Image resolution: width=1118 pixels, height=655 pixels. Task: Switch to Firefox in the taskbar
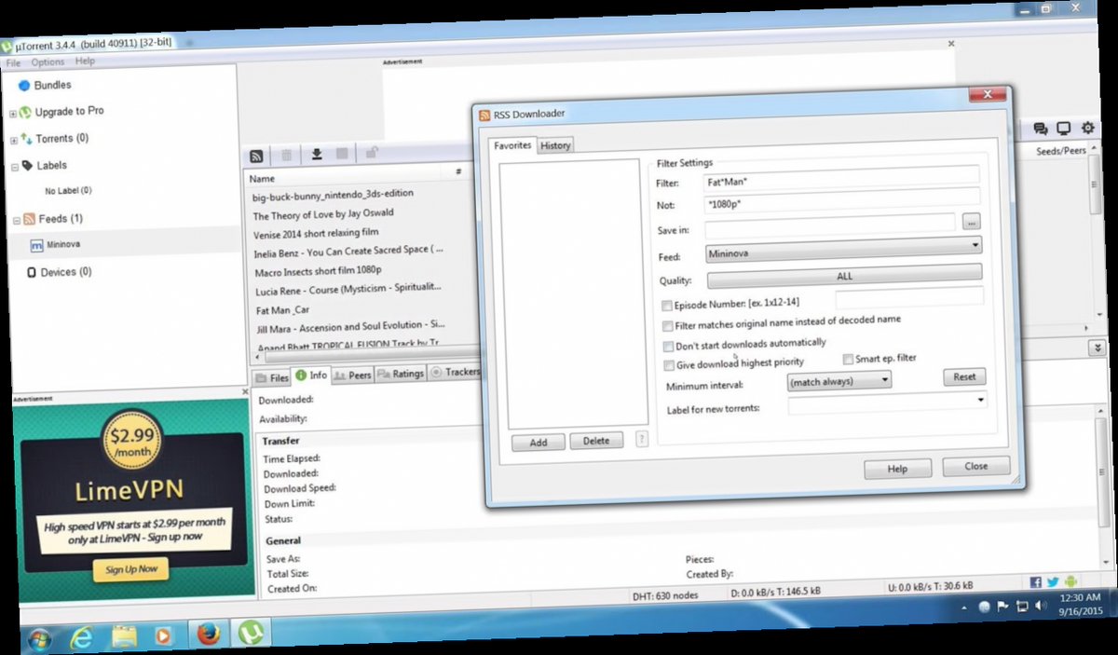209,635
